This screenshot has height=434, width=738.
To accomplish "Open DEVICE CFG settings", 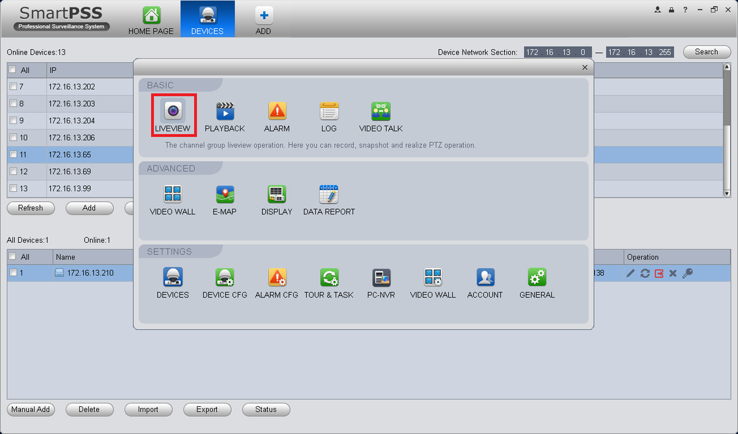I will coord(224,283).
